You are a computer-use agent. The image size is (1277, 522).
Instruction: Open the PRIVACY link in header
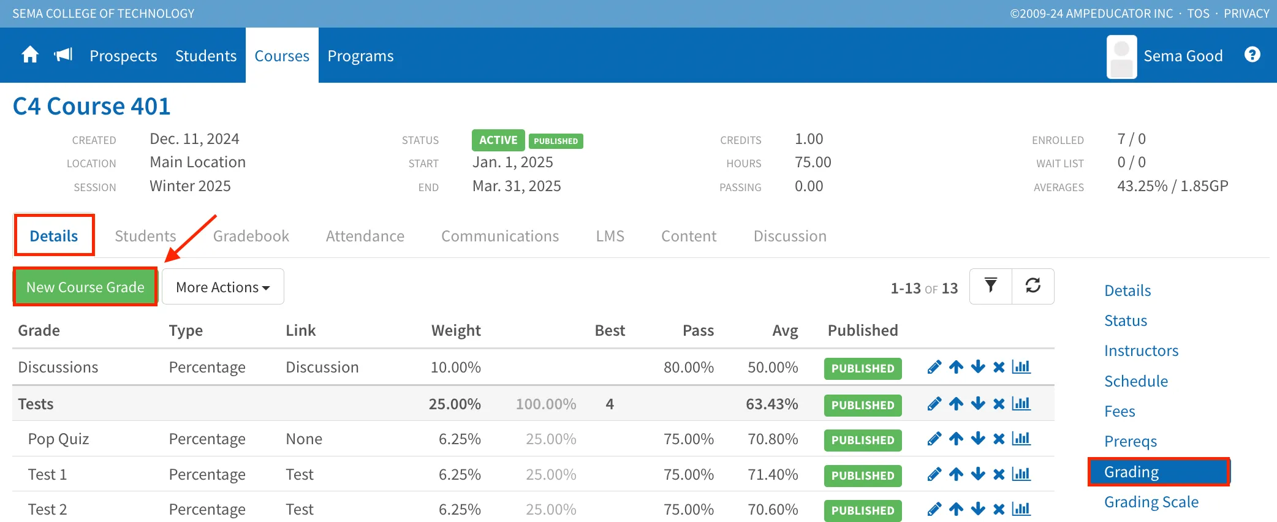[1246, 13]
